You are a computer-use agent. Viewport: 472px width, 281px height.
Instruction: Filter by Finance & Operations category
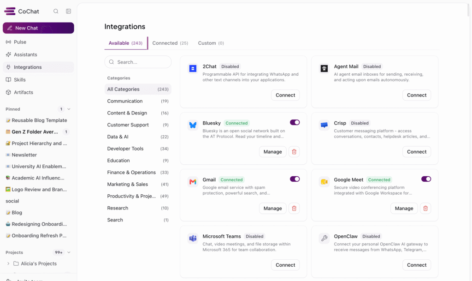pyautogui.click(x=138, y=172)
